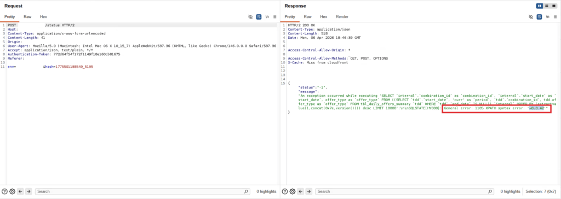Click the Request search magnifier dropdown
Viewport: 561px width, 199px height.
(246, 191)
